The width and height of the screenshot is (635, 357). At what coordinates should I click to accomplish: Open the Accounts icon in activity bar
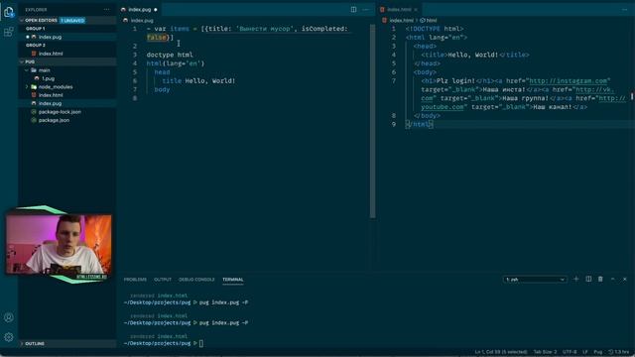click(x=9, y=317)
